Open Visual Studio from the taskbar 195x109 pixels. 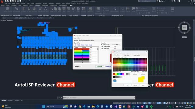tap(115, 107)
